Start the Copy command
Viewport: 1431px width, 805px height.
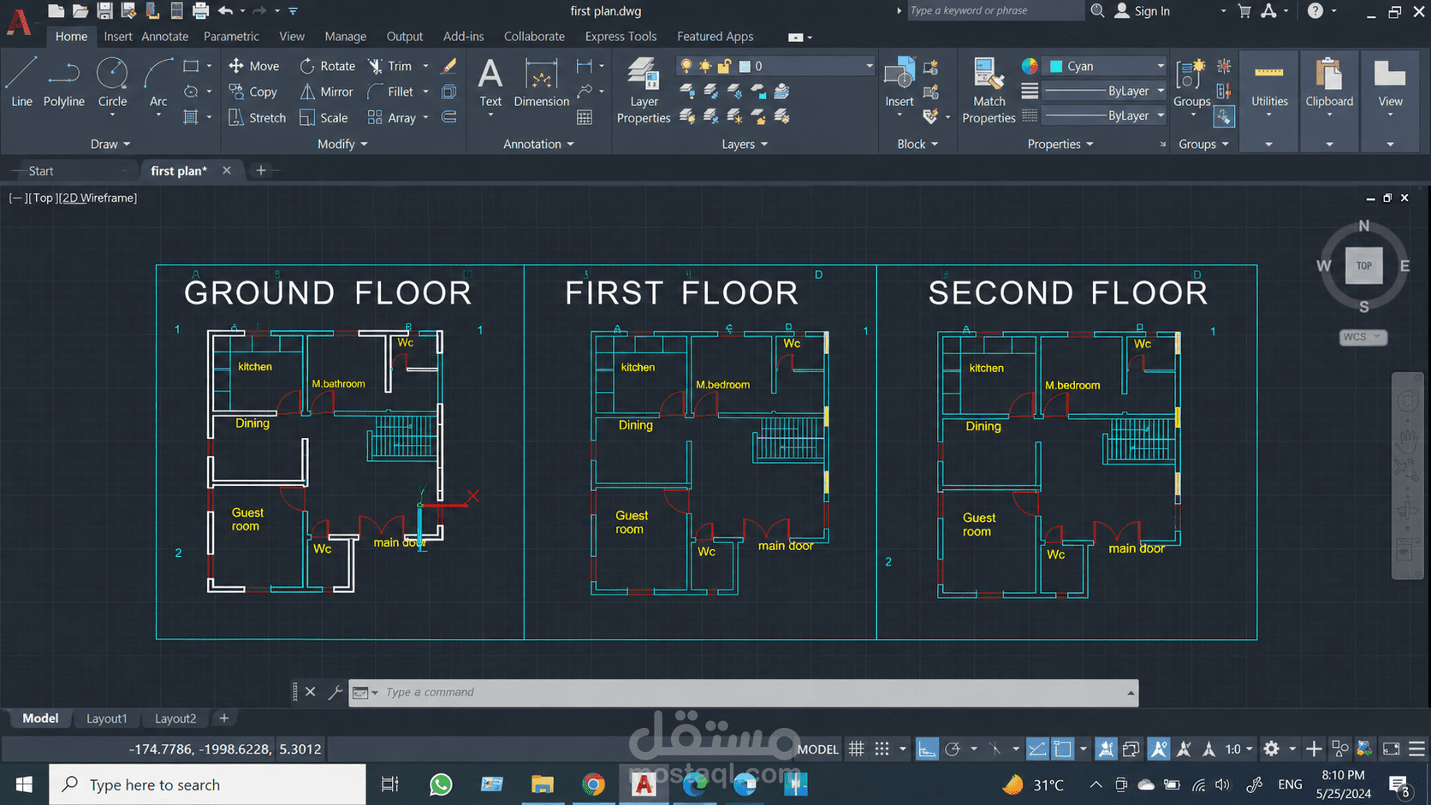(x=253, y=92)
